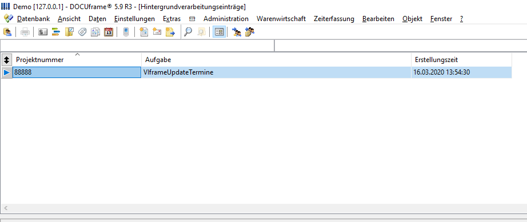Click the price tag icon
Screen dimensions: 527x222
82,32
